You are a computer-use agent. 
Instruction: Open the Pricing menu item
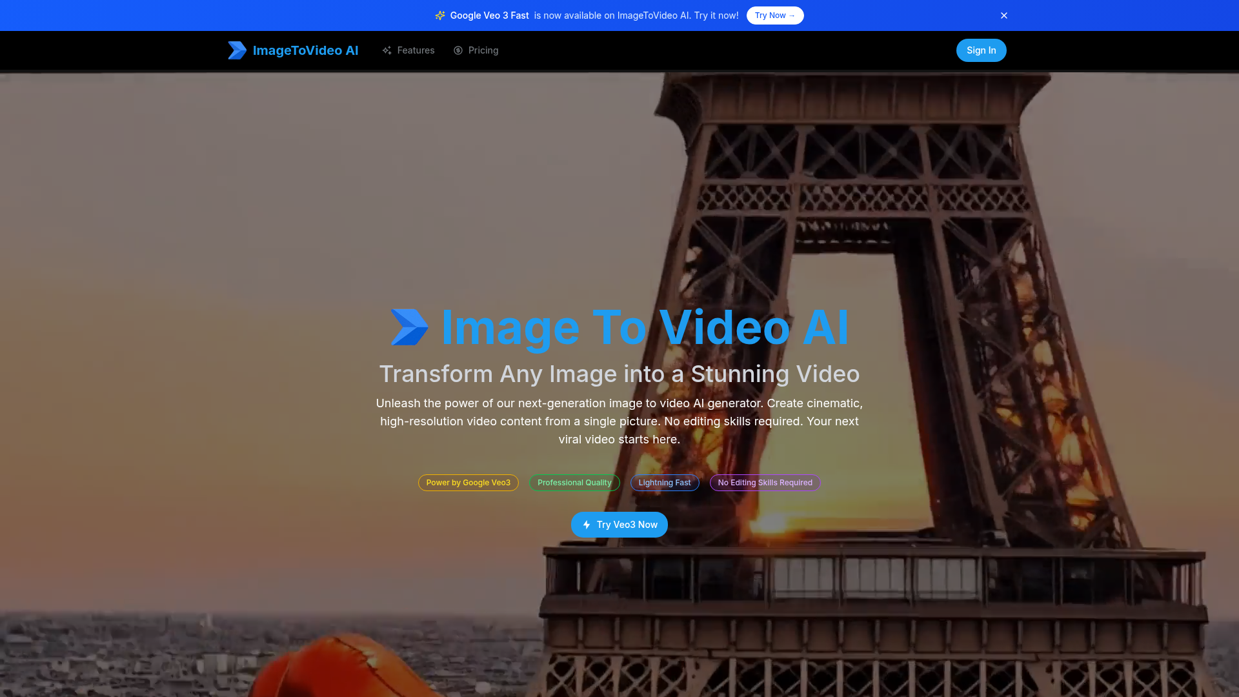pos(483,50)
